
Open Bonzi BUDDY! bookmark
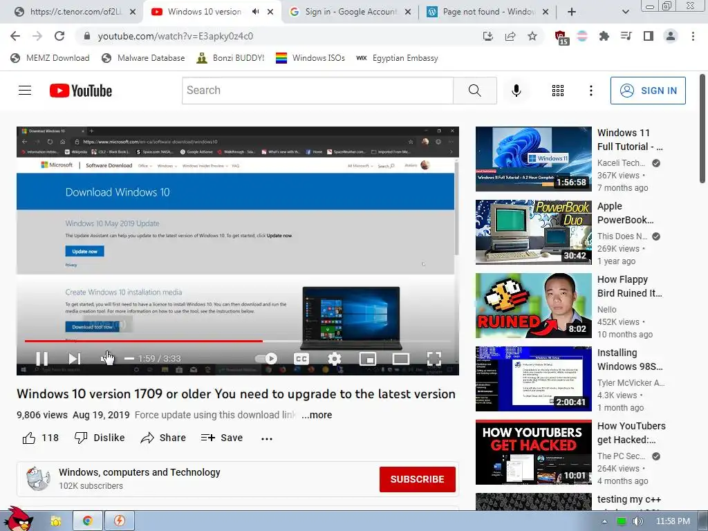(x=231, y=58)
